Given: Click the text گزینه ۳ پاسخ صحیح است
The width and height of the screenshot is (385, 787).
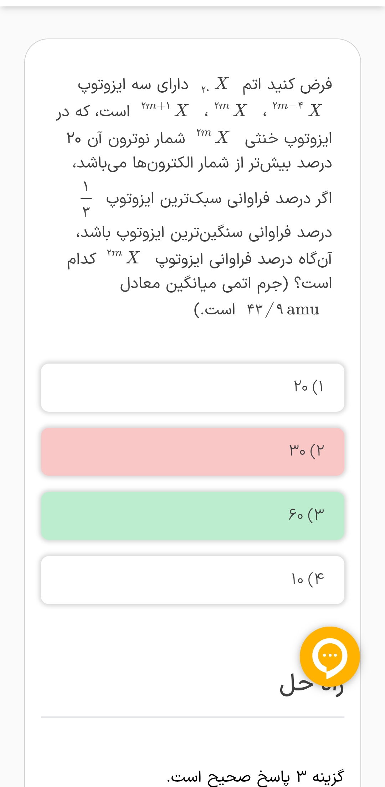Looking at the screenshot, I should 255,776.
